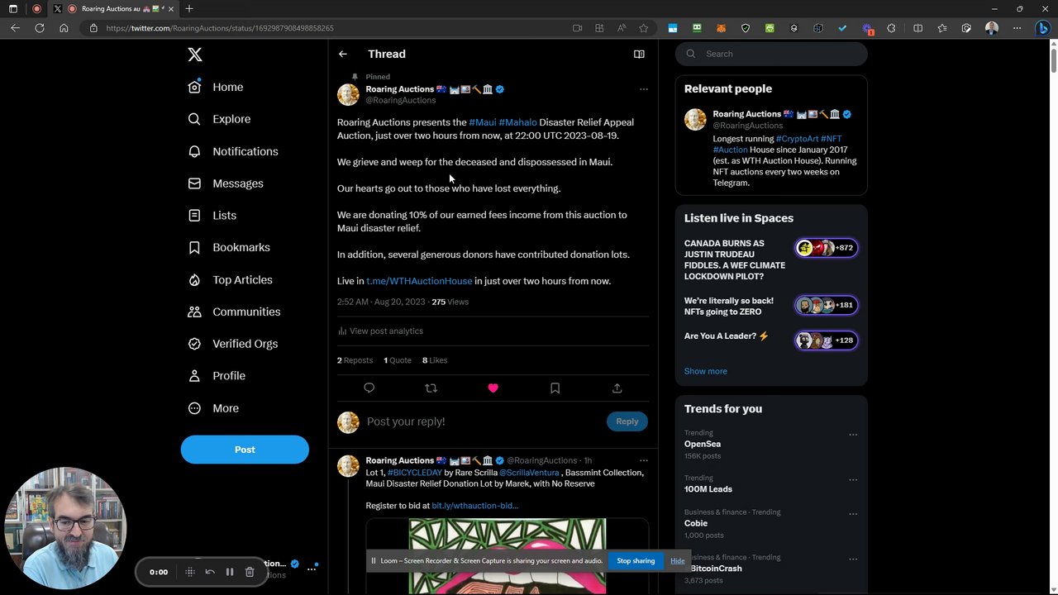Focus the Post your reply field
The width and height of the screenshot is (1058, 595).
[484, 421]
